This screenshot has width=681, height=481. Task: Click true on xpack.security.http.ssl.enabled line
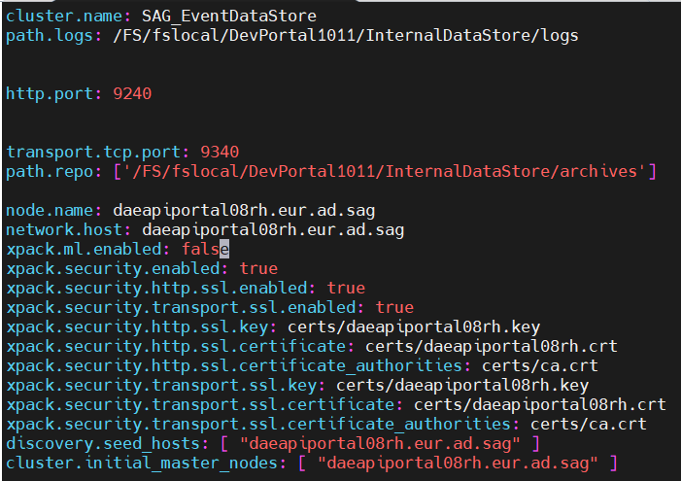pyautogui.click(x=346, y=288)
